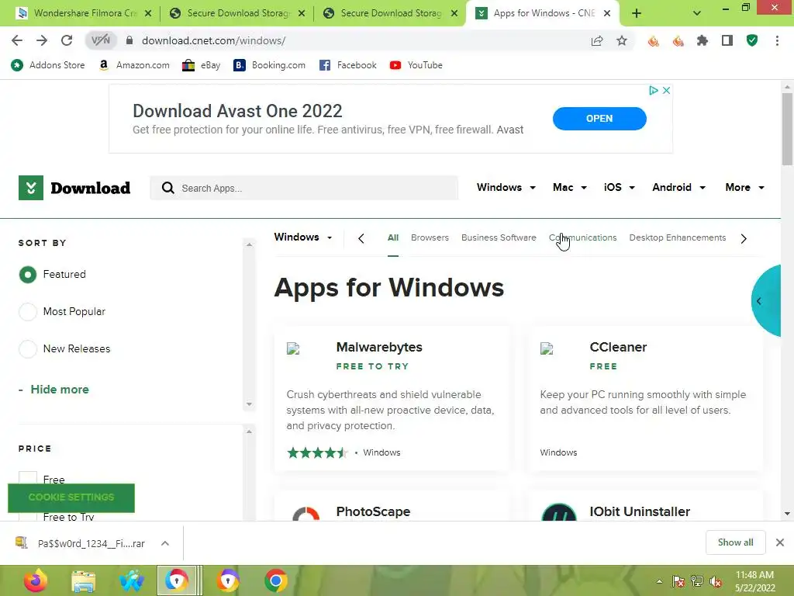
Task: Click the address bar URL
Action: click(x=213, y=40)
